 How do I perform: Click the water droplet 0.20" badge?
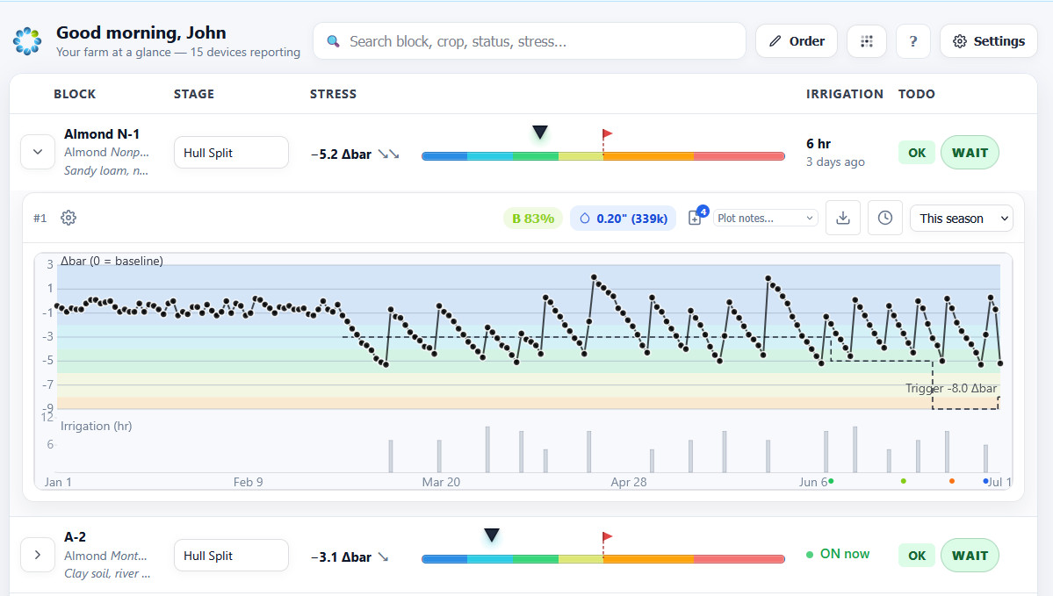[623, 218]
